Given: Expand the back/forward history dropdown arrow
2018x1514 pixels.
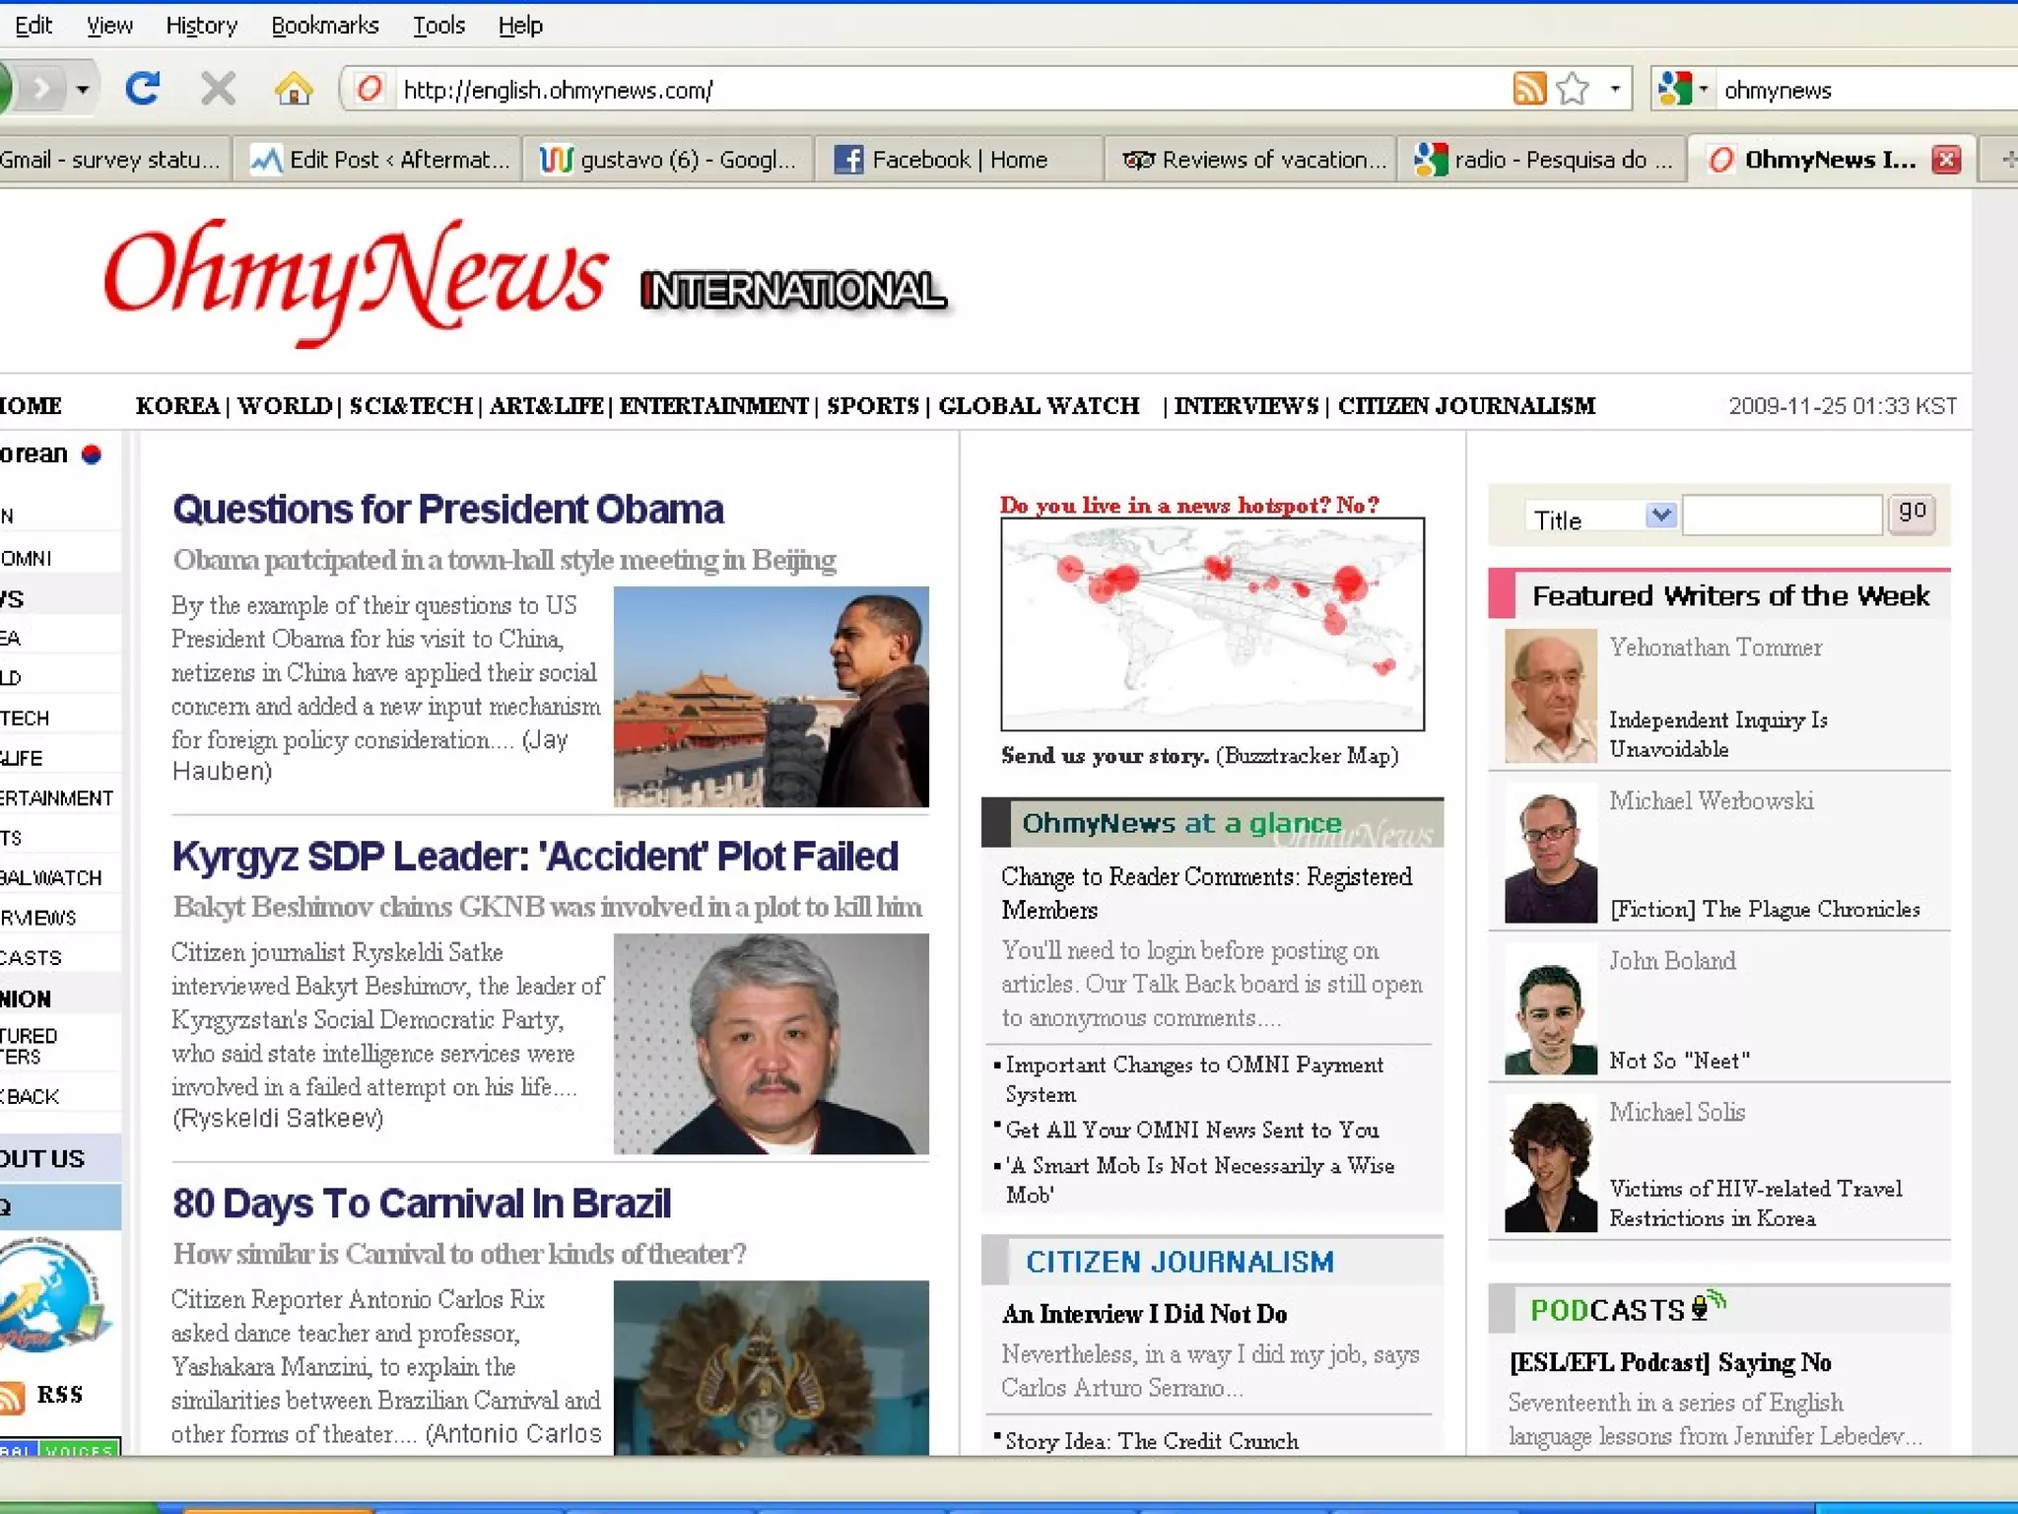Looking at the screenshot, I should tap(83, 90).
